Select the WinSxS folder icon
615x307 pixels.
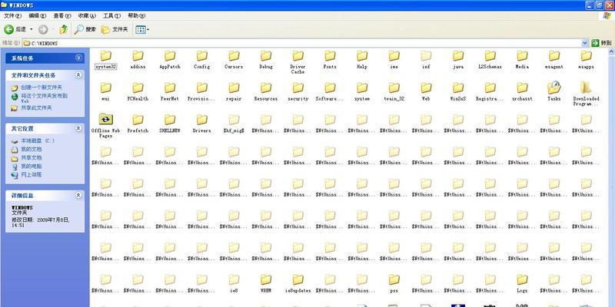point(458,87)
